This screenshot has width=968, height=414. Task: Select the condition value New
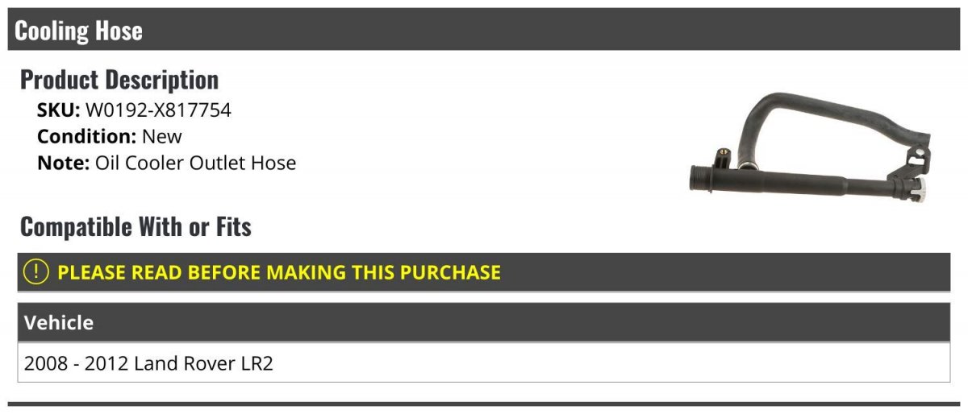(x=162, y=136)
